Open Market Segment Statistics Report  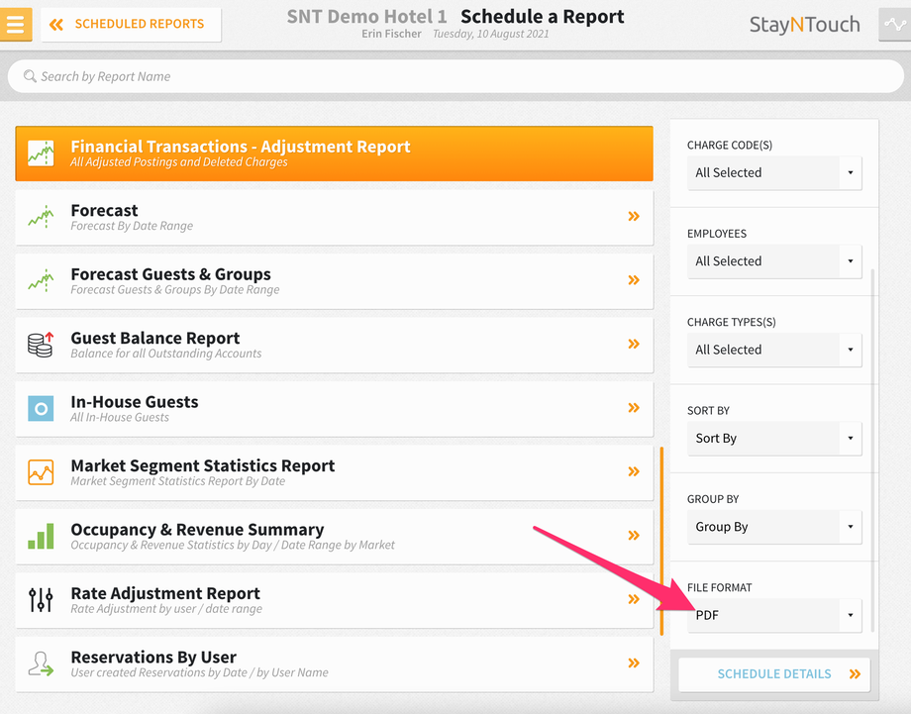pyautogui.click(x=334, y=473)
